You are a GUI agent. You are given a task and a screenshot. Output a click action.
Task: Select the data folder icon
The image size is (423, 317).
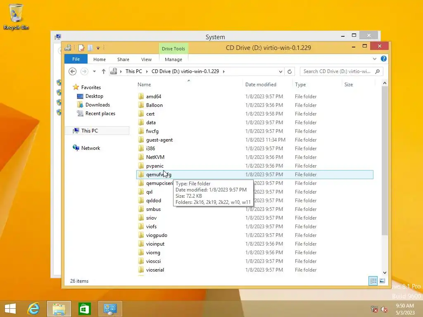[x=141, y=122]
